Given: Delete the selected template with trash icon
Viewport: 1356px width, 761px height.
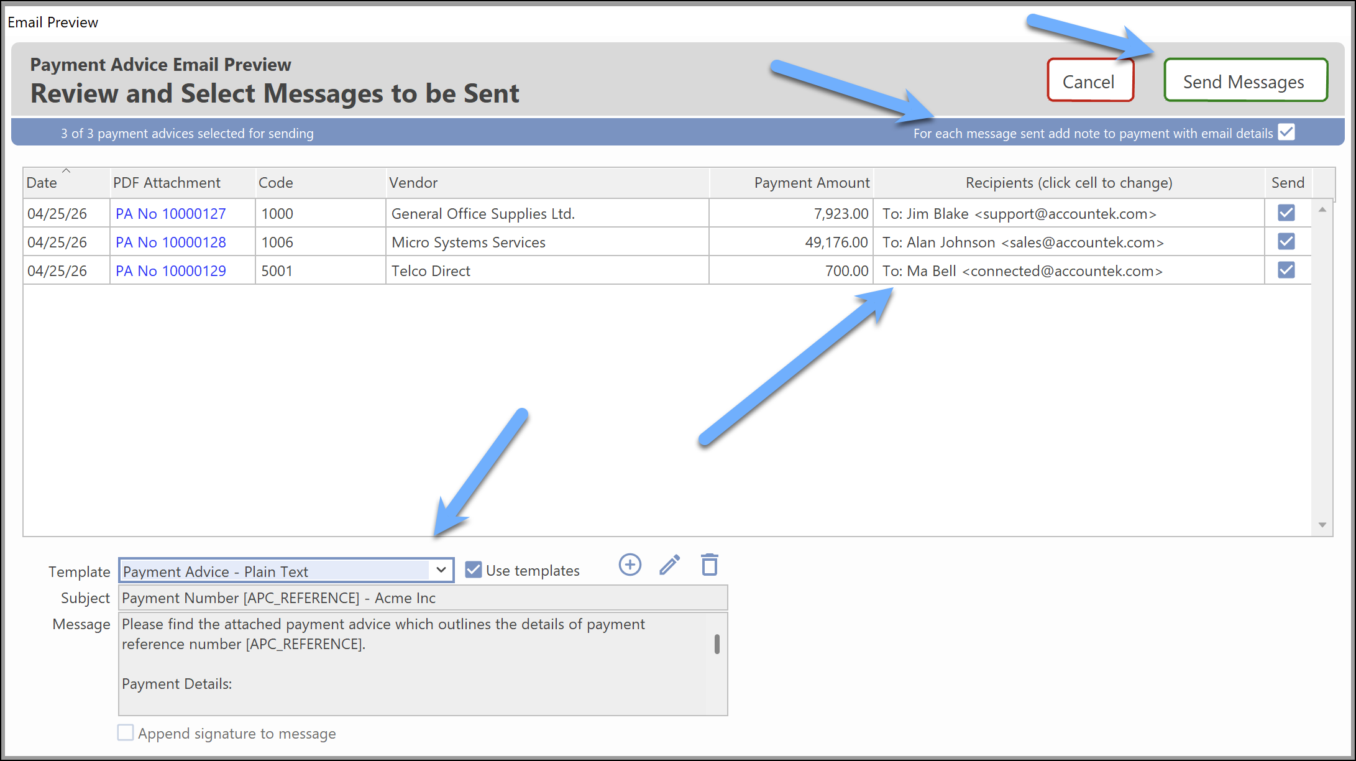Looking at the screenshot, I should click(709, 565).
